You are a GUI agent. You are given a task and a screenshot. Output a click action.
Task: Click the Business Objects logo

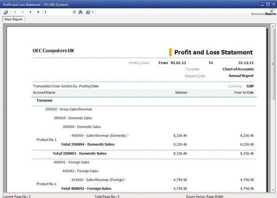263,12
